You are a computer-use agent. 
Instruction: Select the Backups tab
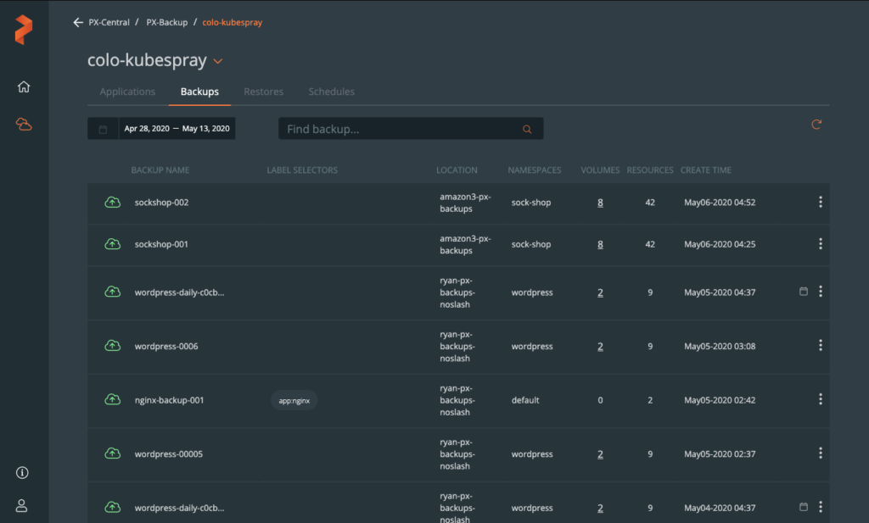199,92
